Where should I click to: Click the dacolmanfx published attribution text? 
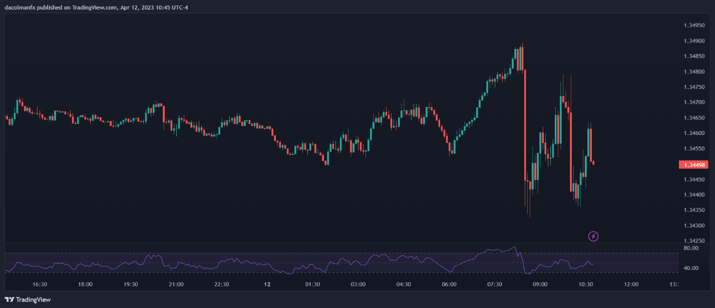[x=97, y=7]
